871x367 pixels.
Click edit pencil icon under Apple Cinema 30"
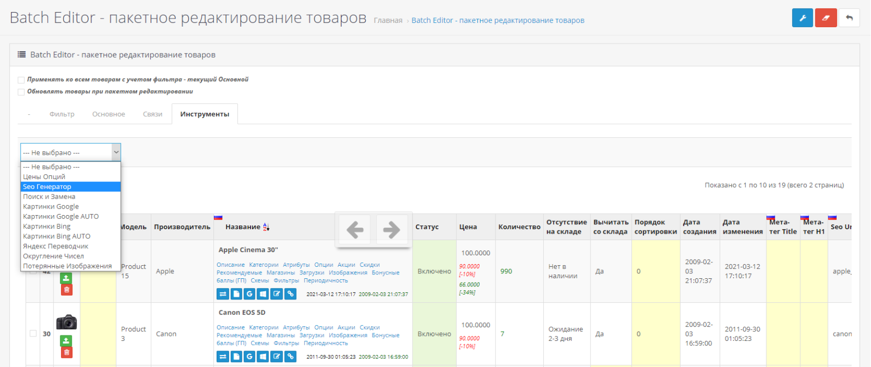coord(277,294)
